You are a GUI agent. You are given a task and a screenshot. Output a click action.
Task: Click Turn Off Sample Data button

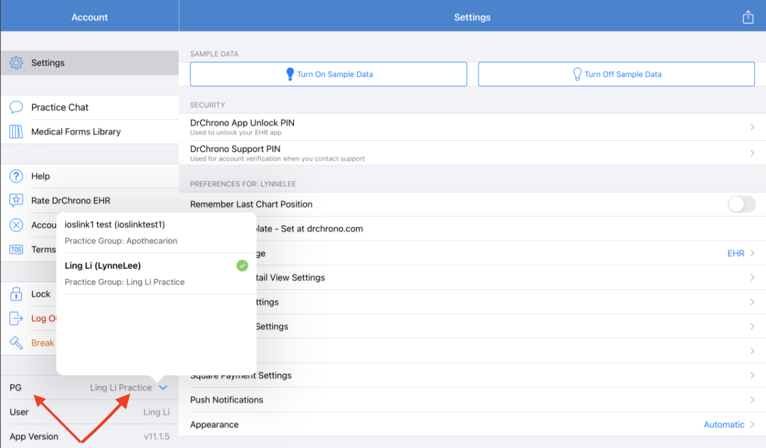point(616,74)
